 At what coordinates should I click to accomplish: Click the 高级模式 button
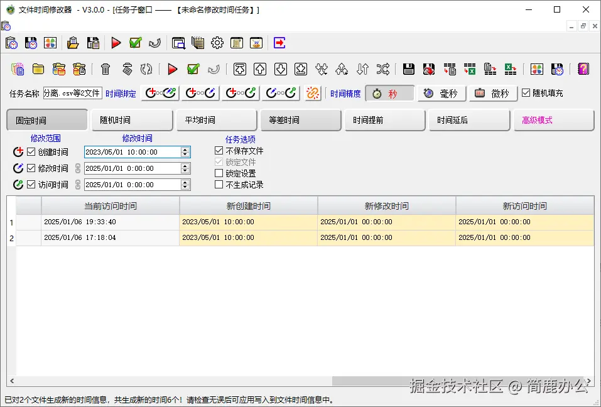(x=553, y=119)
